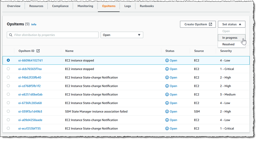
Task: Click the info status icon in the oi-6609641027d1 row
Action: [167, 61]
